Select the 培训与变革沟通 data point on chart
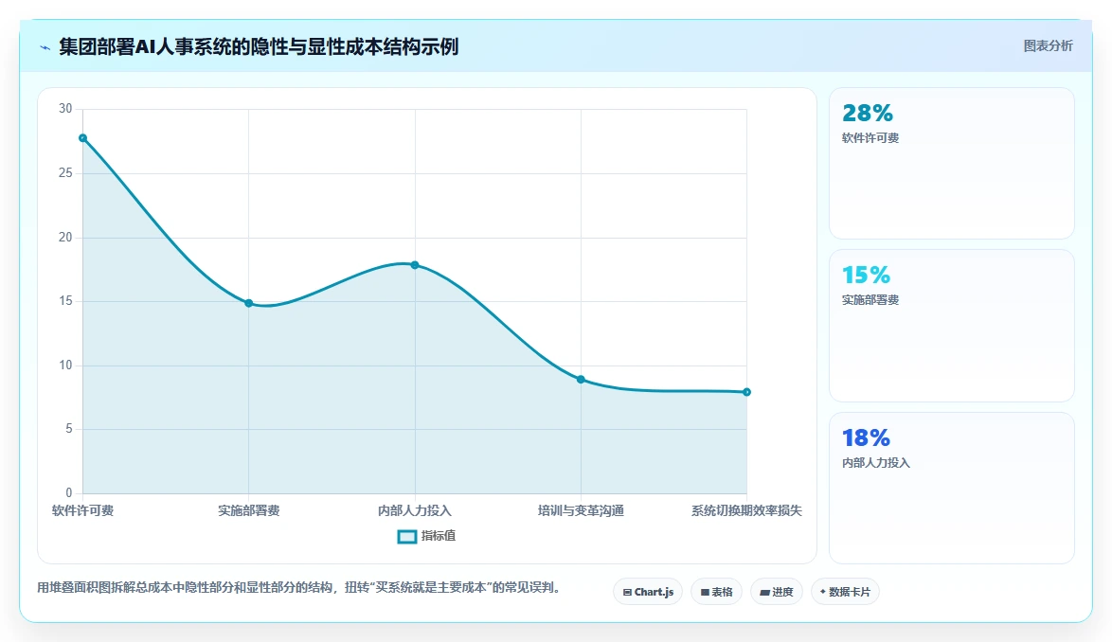Viewport: 1112px width, 642px height. [x=581, y=380]
